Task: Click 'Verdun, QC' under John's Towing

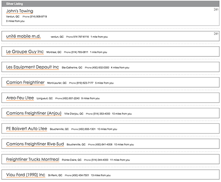Action: 13,16
